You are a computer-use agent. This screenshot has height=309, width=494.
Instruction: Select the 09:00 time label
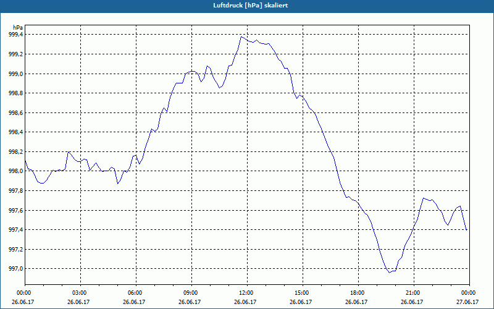pyautogui.click(x=191, y=293)
